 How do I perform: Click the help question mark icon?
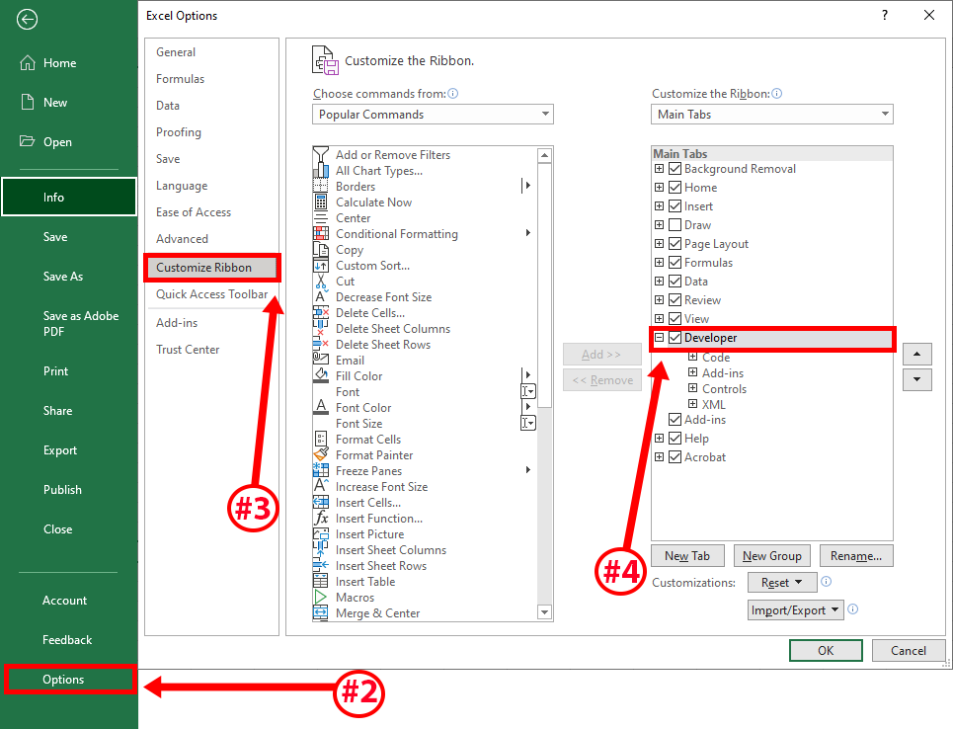885,15
